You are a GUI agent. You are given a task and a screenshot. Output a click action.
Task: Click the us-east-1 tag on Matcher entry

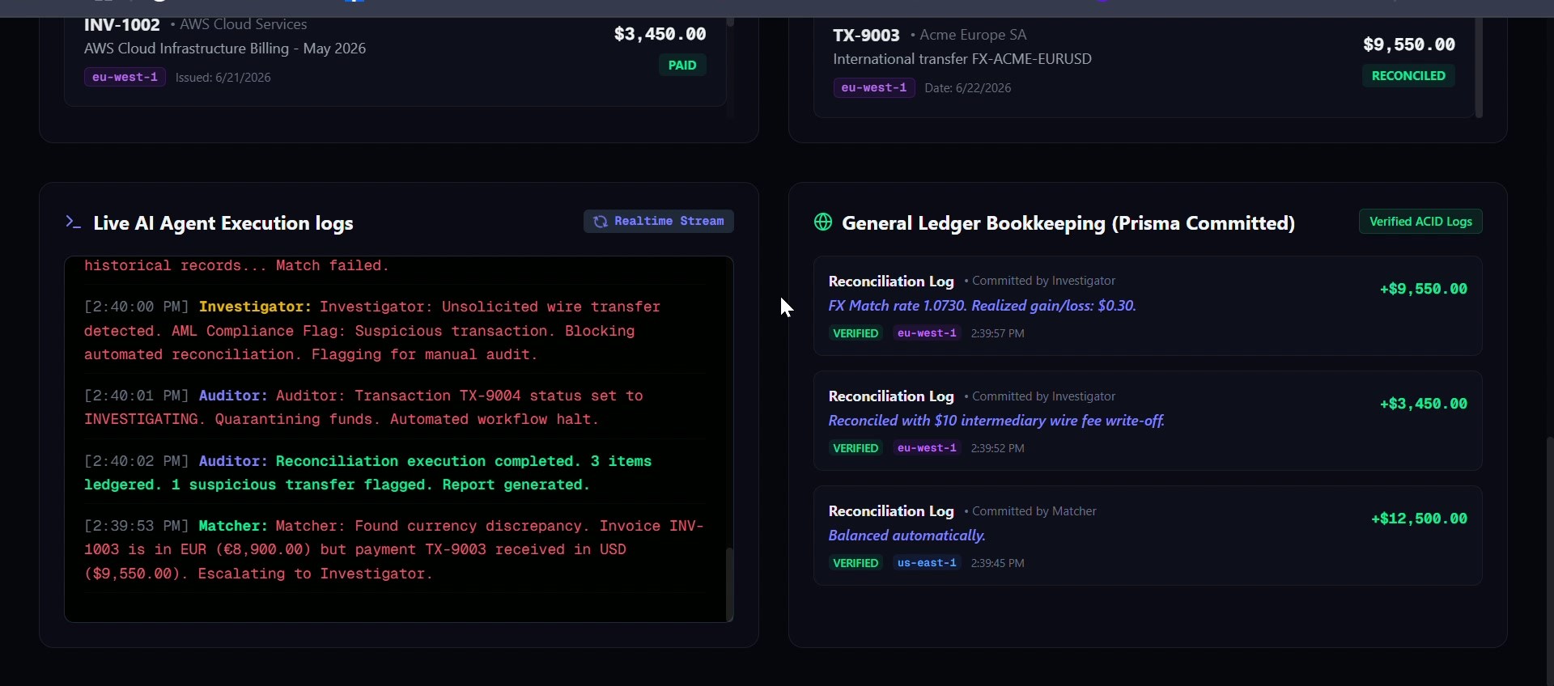tap(927, 563)
